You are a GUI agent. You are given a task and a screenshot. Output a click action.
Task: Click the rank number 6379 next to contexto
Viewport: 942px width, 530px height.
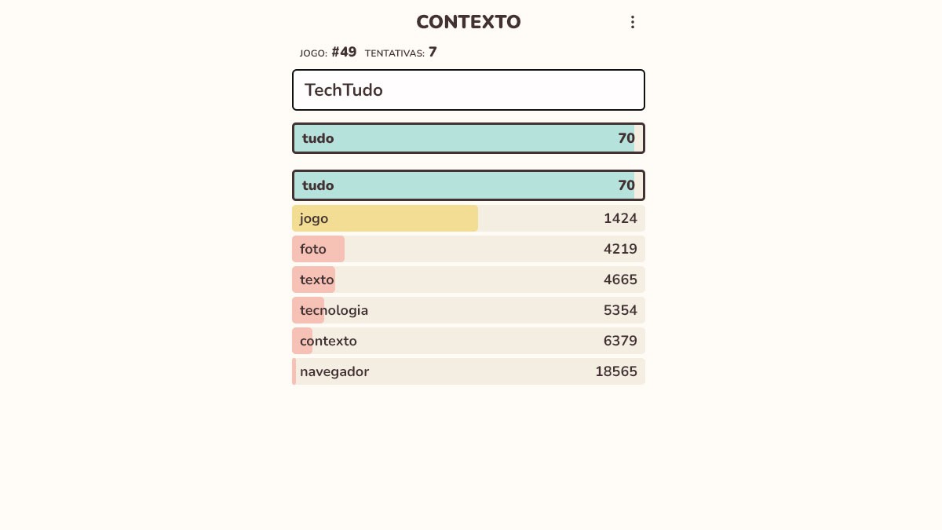(x=620, y=341)
